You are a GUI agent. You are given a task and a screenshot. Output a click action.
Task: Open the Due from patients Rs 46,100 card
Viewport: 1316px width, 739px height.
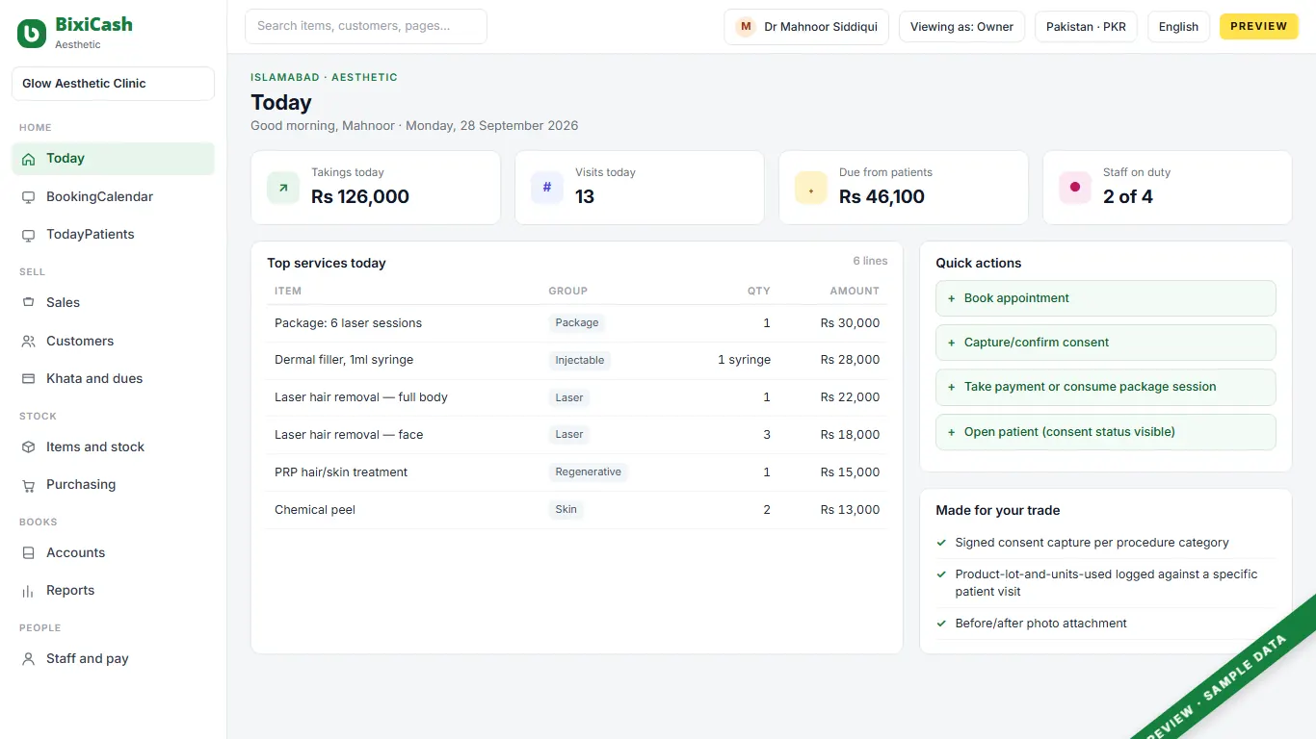(x=904, y=188)
